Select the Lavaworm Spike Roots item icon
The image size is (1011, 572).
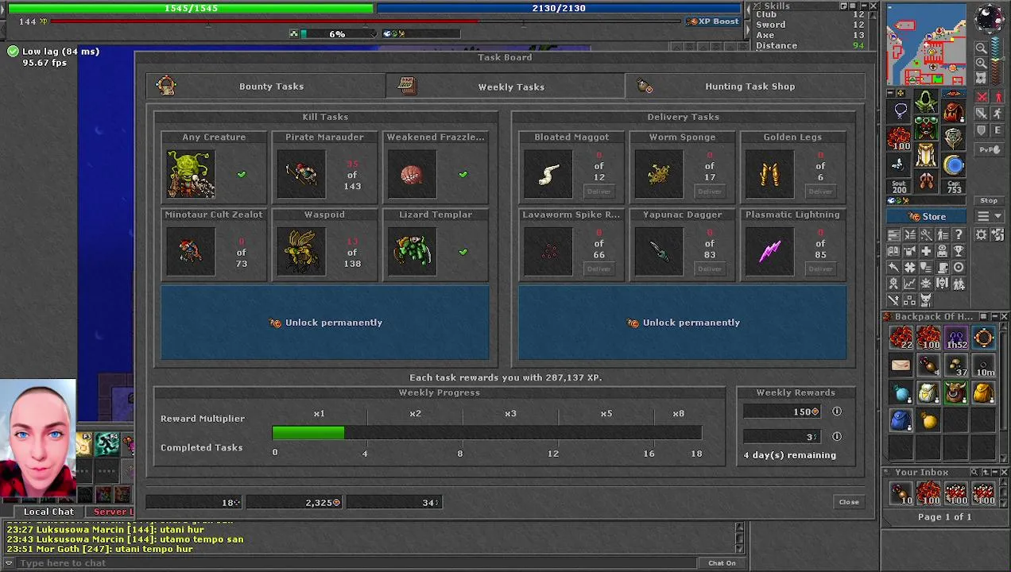(x=548, y=252)
